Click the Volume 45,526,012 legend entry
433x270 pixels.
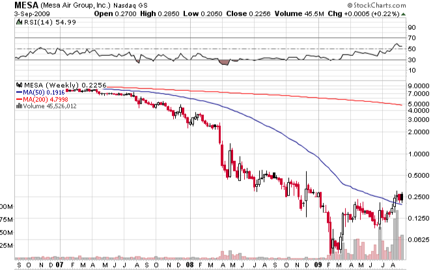click(x=49, y=106)
